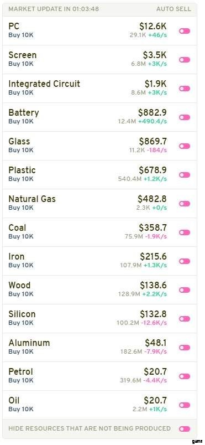This screenshot has width=205, height=445.
Task: Toggle Integrated Circuit auto sell switch
Action: 185,89
